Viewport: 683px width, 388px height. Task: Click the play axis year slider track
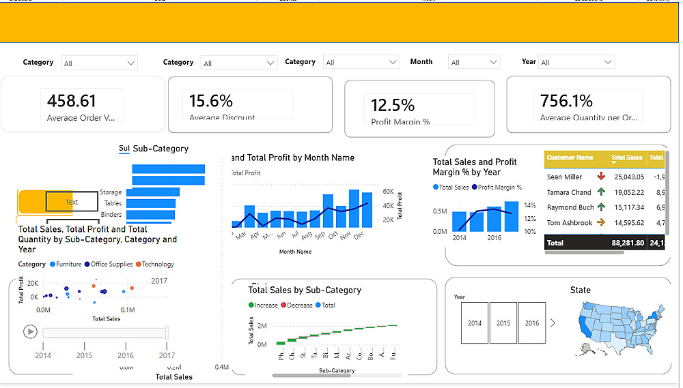coord(104,333)
